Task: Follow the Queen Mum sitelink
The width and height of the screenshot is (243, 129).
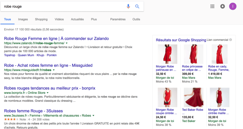Action: [x=26, y=55]
